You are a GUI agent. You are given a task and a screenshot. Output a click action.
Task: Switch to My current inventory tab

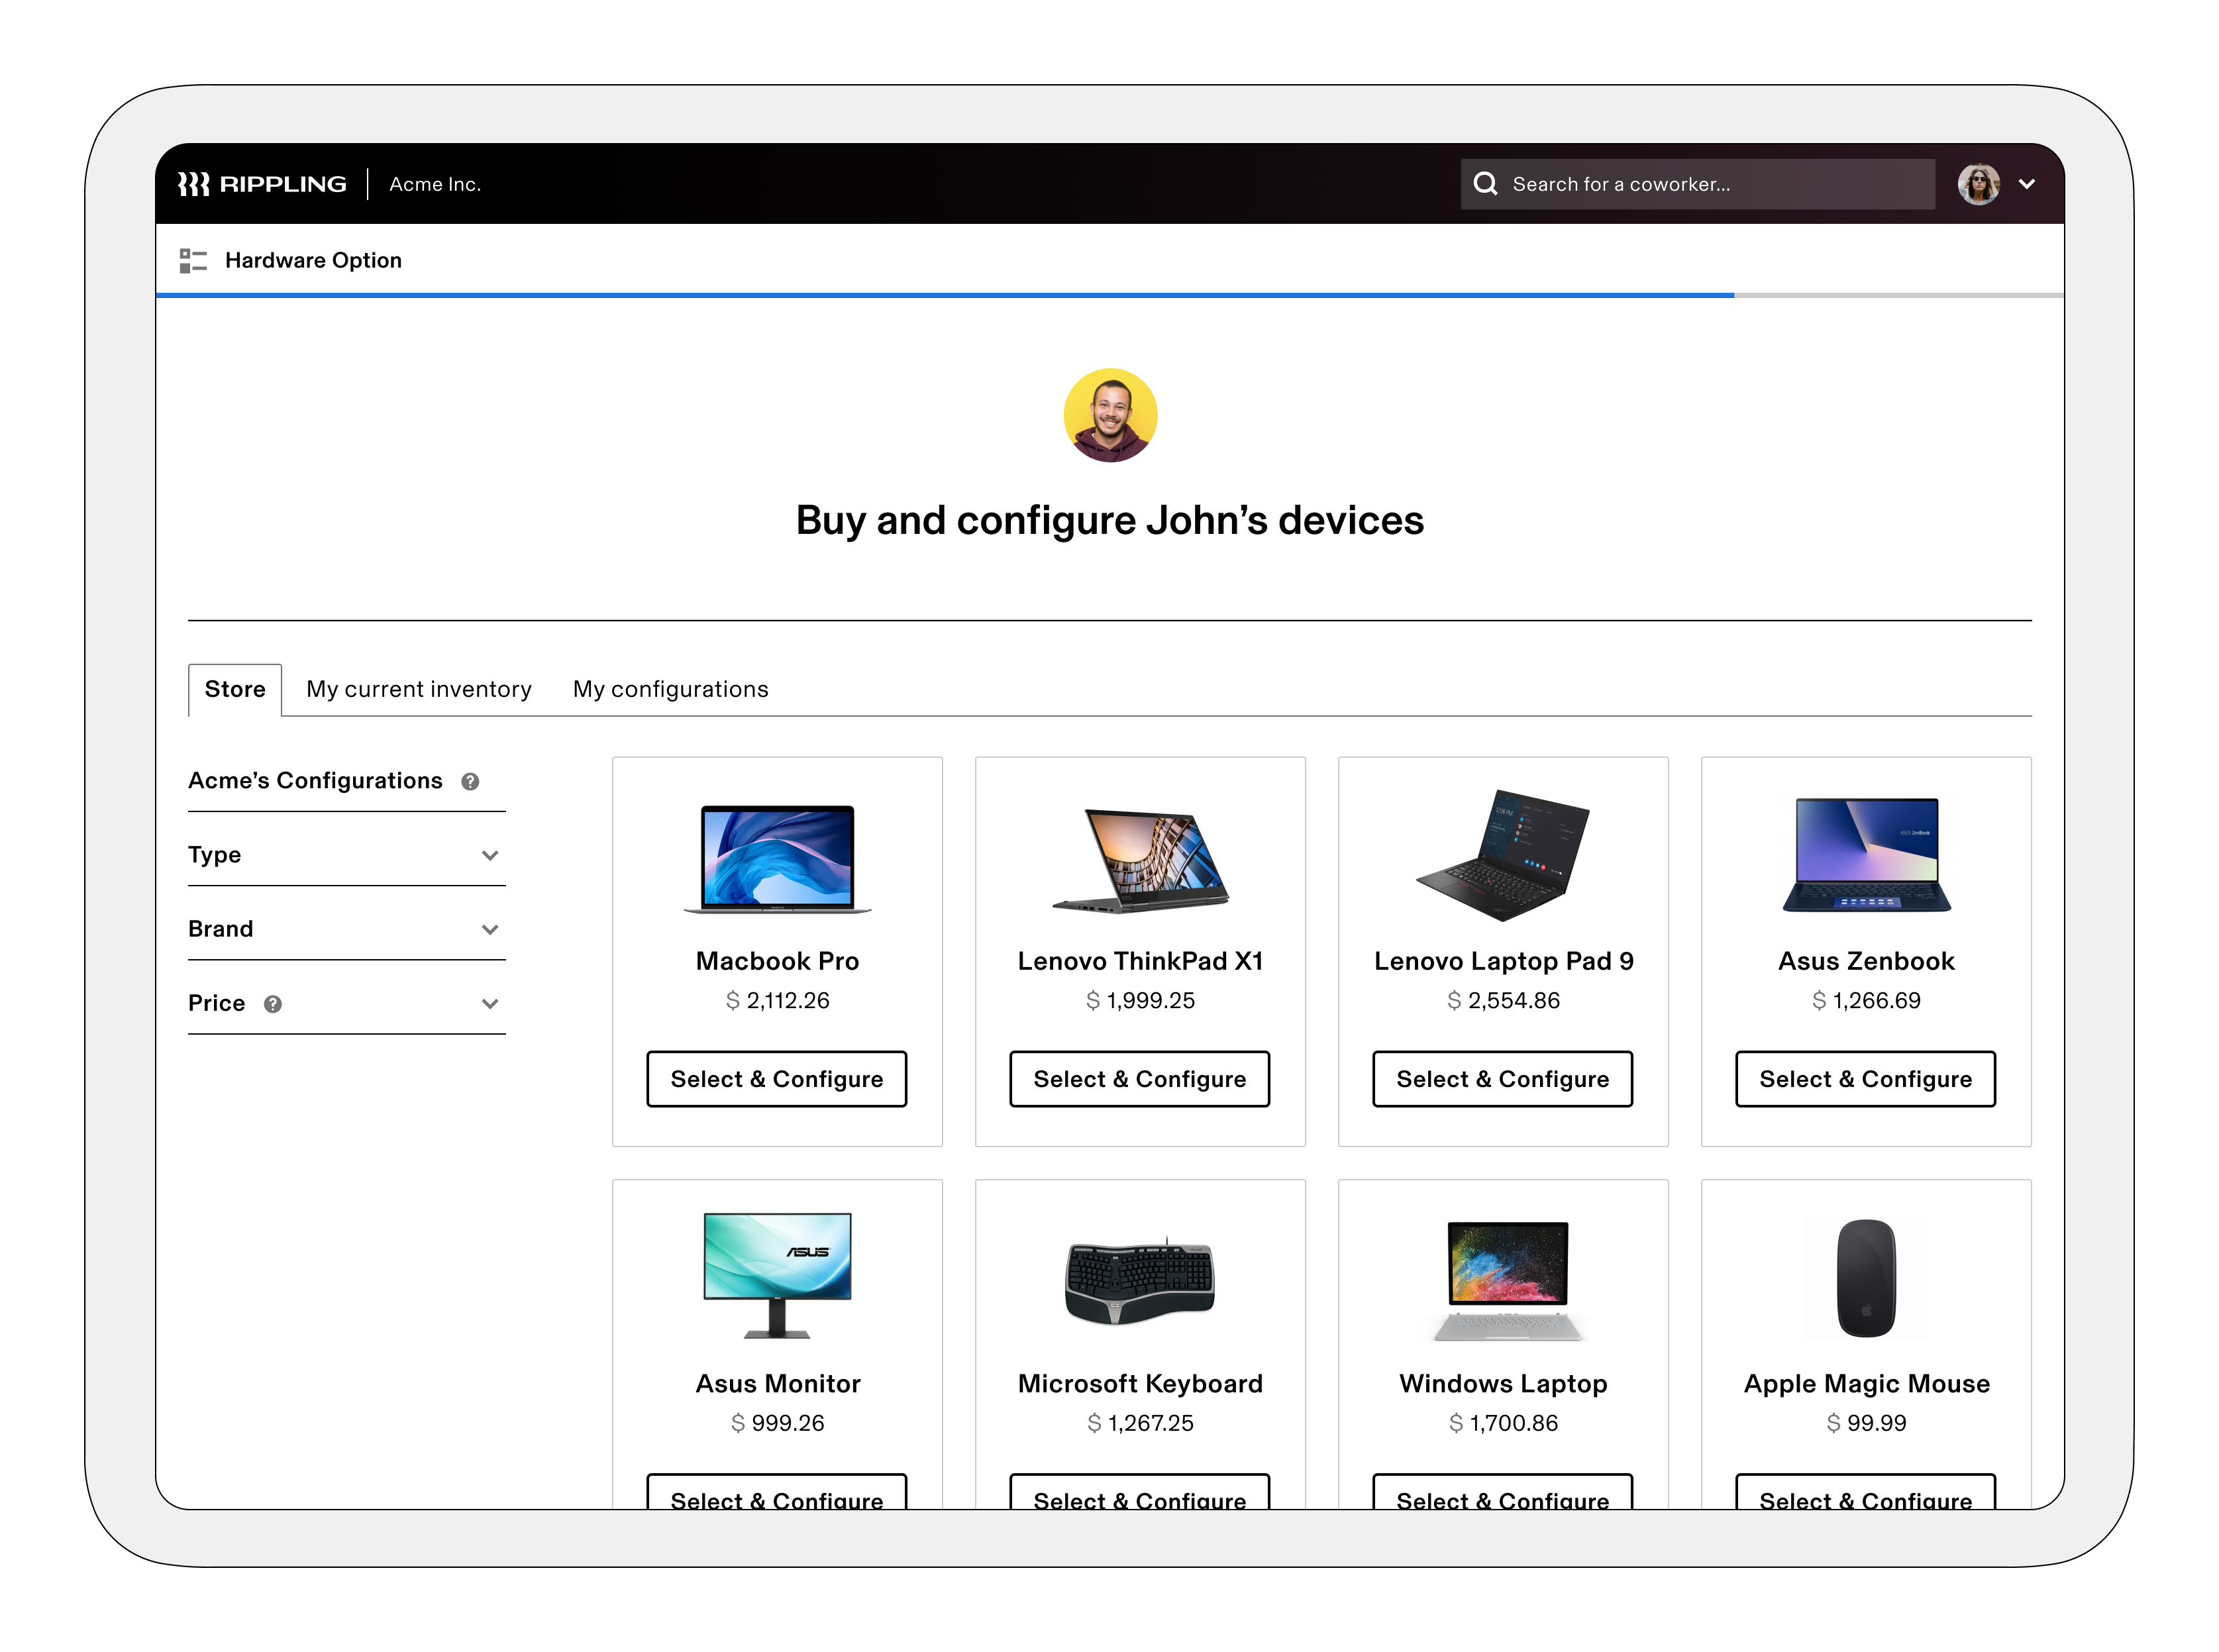coord(418,689)
